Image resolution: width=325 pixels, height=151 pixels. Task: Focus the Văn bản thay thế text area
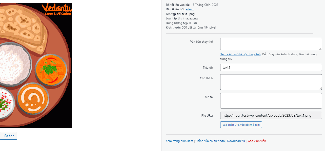[271, 44]
